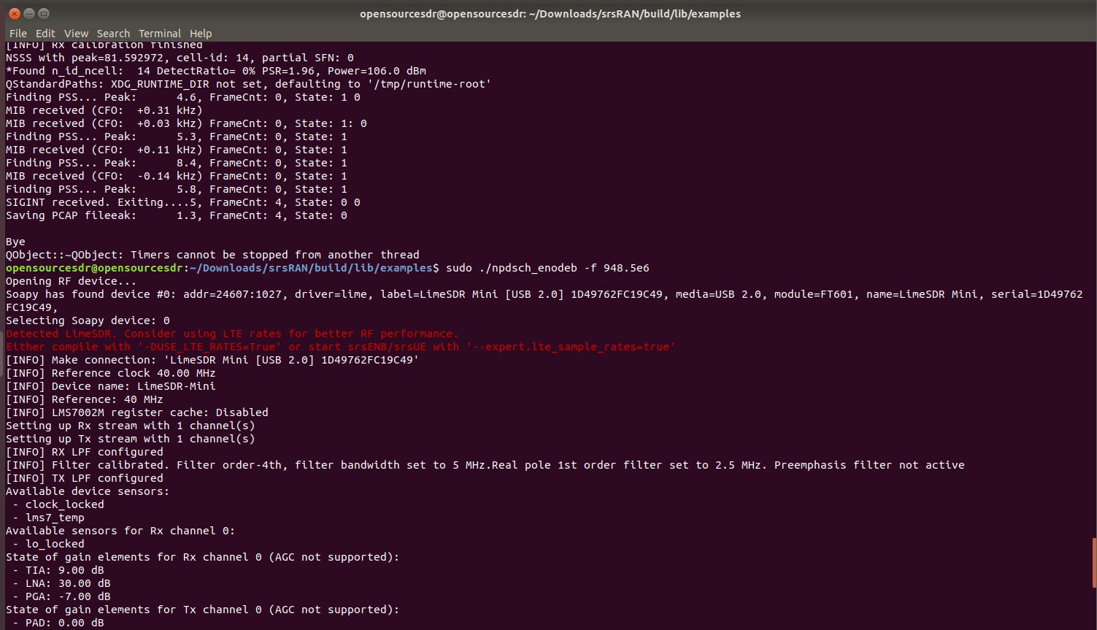Click the '- LNA: 30.00 dB' gain line
The image size is (1097, 630).
click(62, 583)
